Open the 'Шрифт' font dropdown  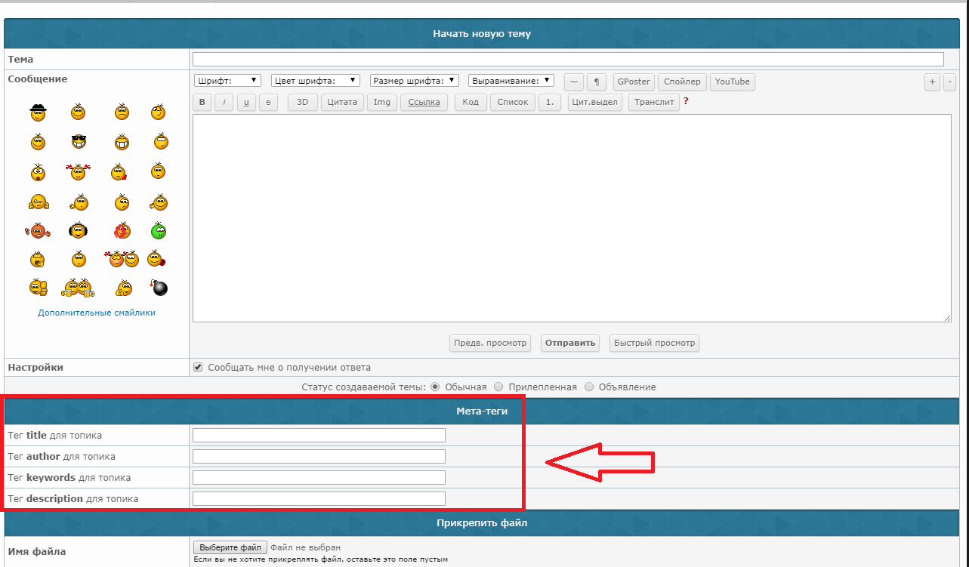pos(227,80)
